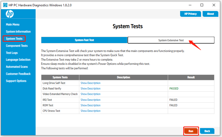Click the HP Privacy button
Viewport: 222px width, 137px height.
coord(190,14)
